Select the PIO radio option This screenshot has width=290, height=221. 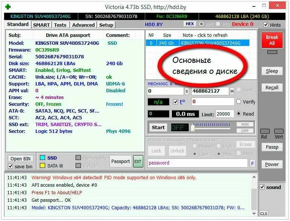coord(218,24)
